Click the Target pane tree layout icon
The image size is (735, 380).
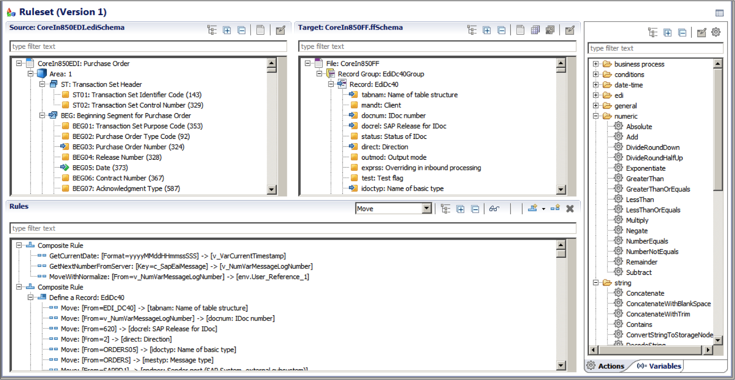tap(472, 30)
